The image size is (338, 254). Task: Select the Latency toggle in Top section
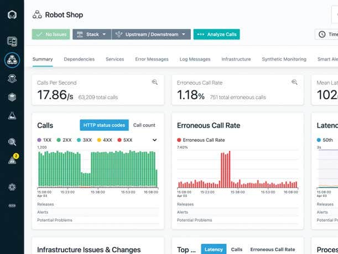tap(214, 250)
